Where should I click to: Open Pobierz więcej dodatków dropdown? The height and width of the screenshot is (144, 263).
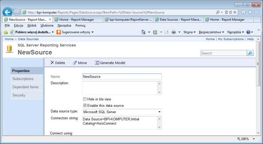[53, 32]
